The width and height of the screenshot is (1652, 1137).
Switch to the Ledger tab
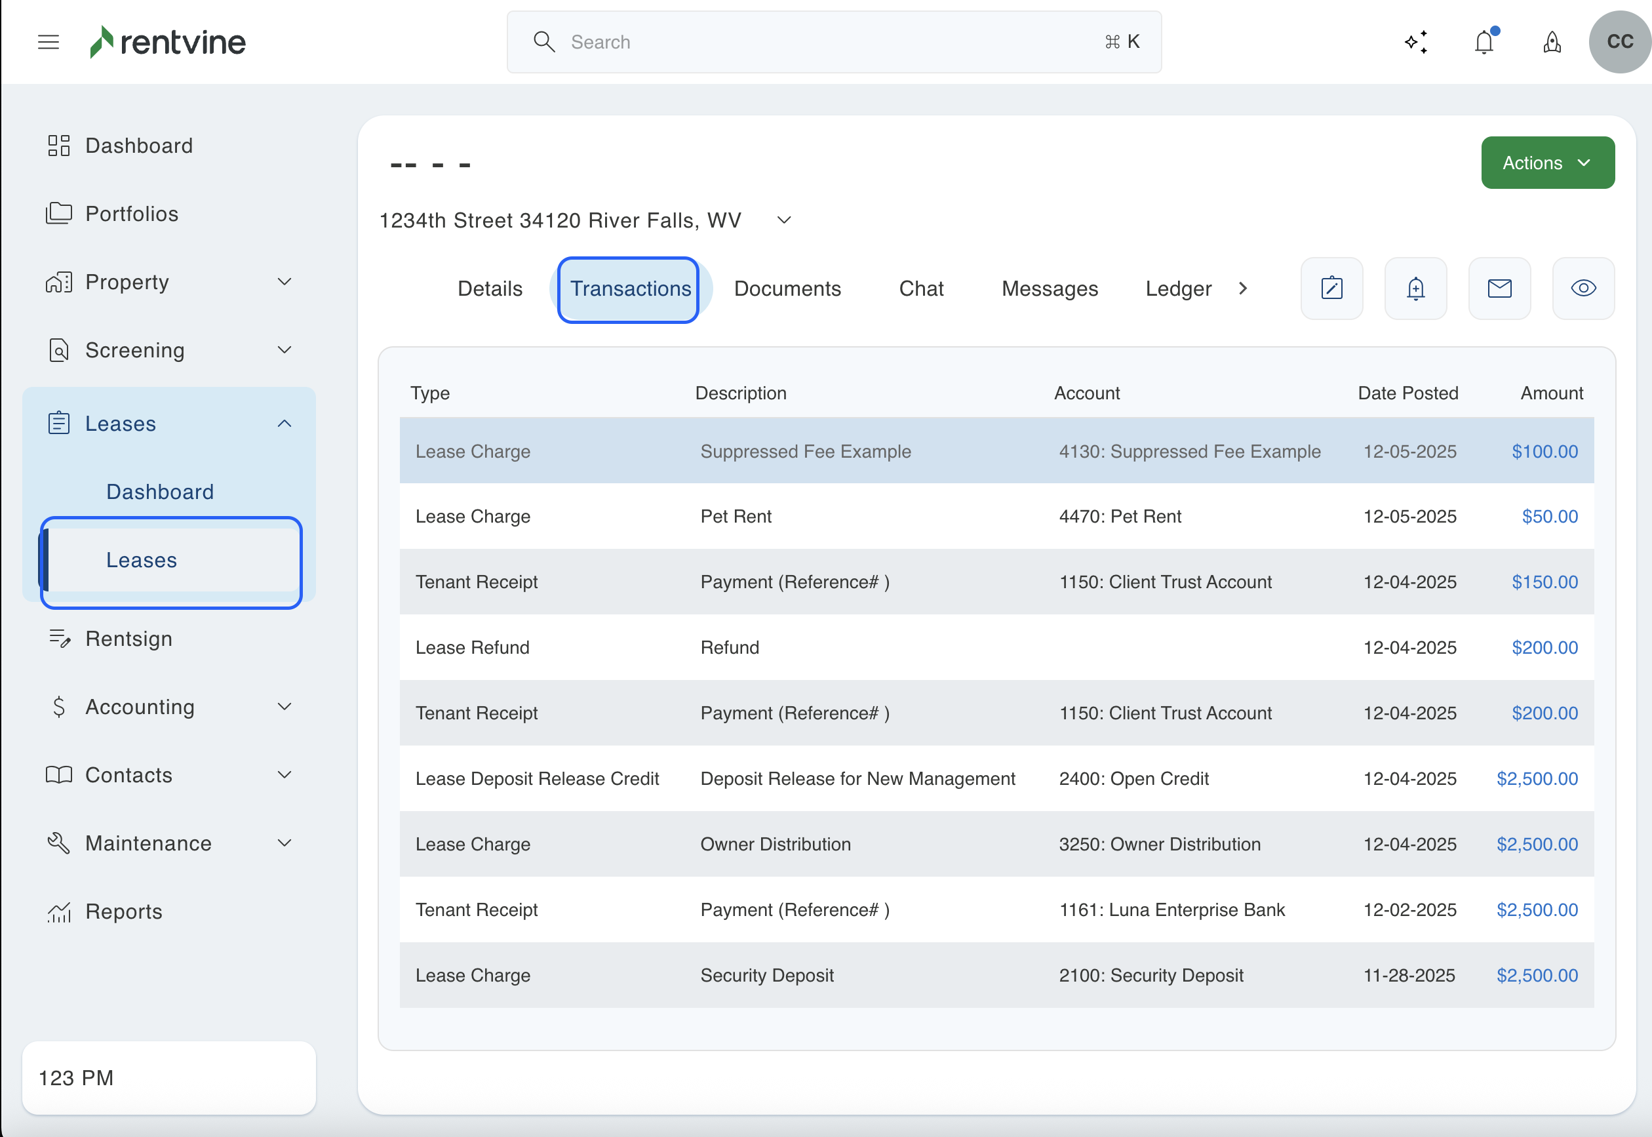[1178, 289]
